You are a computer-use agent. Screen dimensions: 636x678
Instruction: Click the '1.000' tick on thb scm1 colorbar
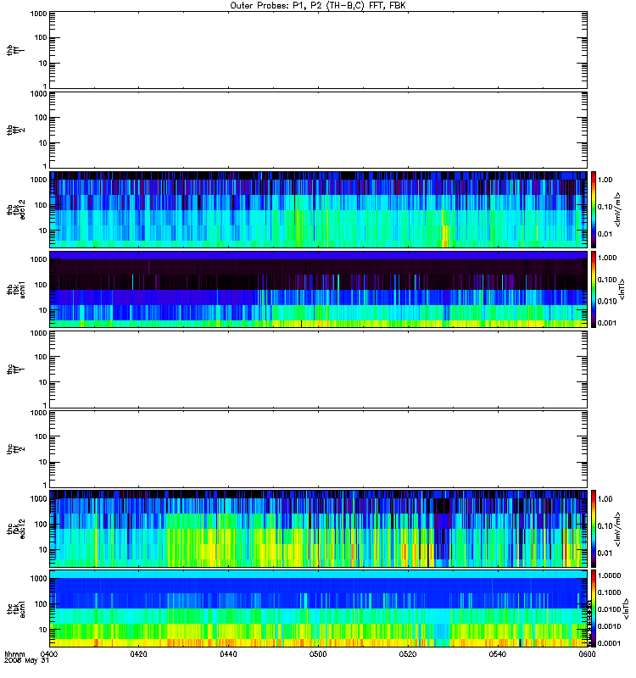pos(607,258)
